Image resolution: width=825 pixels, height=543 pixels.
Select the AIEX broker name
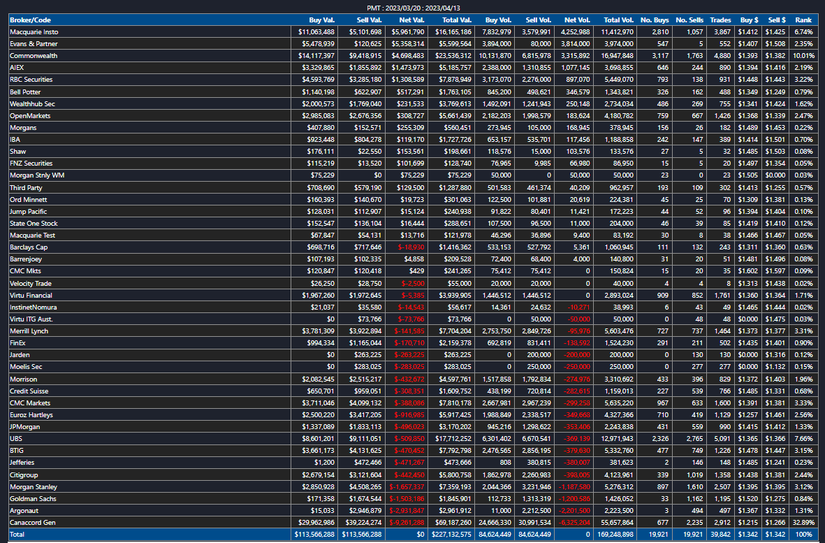pos(17,68)
